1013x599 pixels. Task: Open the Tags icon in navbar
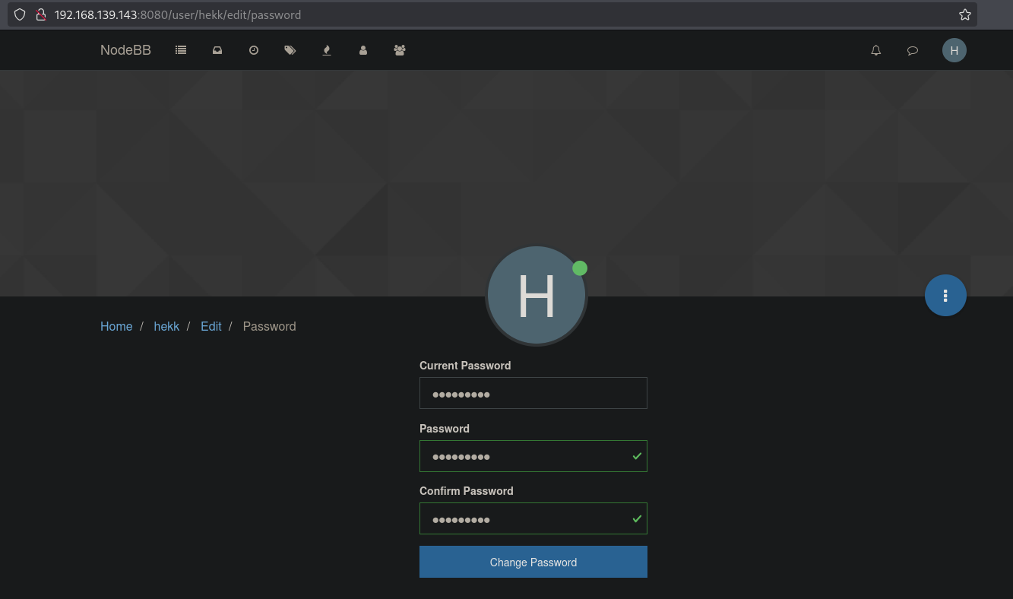pos(290,50)
